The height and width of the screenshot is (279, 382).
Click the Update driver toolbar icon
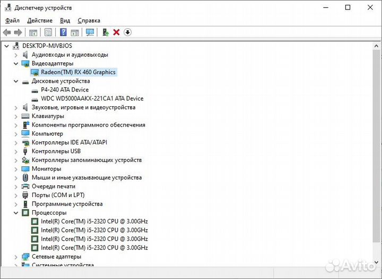pyautogui.click(x=106, y=32)
